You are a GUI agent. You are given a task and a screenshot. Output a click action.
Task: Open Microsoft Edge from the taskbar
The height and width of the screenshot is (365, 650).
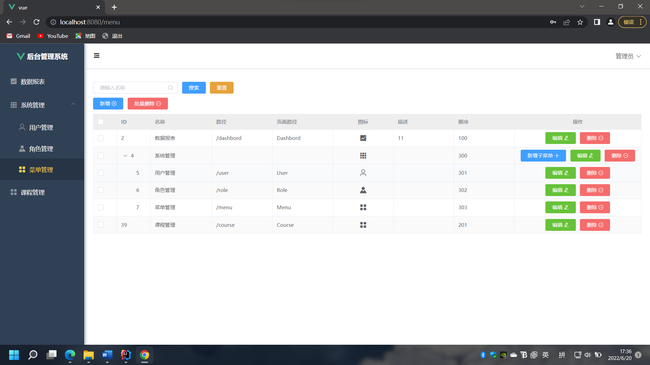(70, 355)
